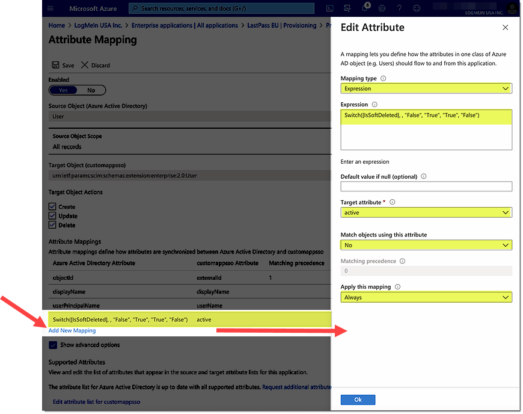
Task: Click the Matching precedence field
Action: [426, 271]
